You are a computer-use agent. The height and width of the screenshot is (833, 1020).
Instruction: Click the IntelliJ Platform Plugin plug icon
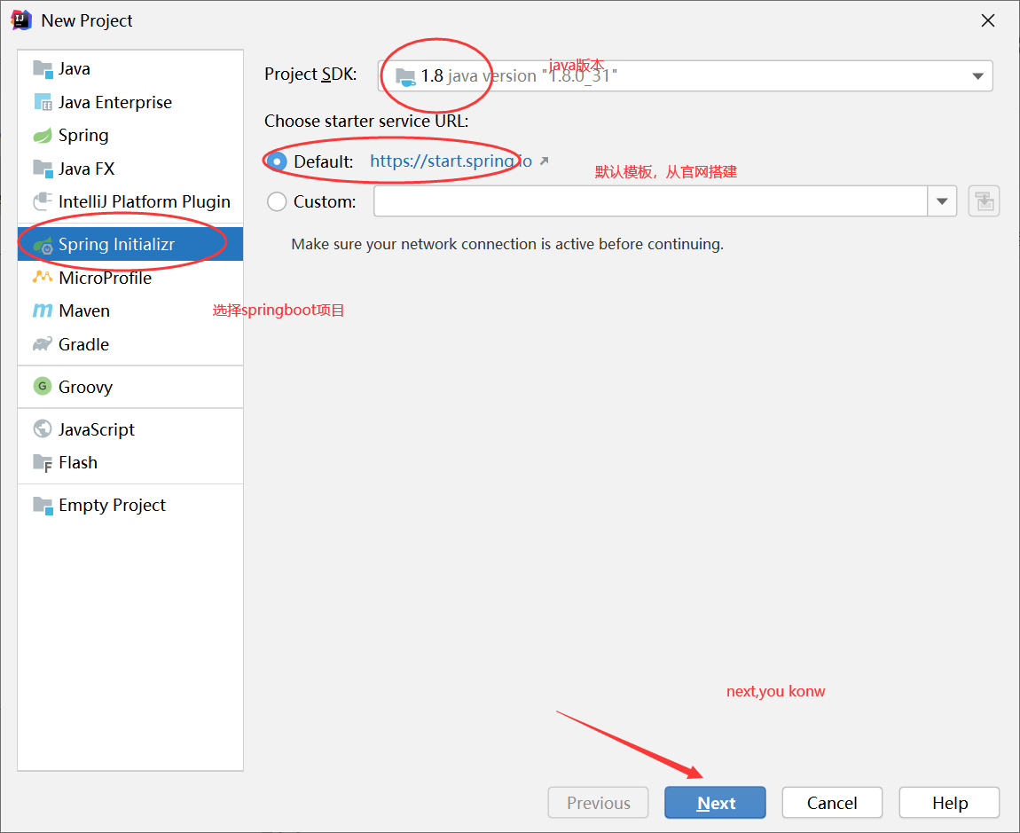click(x=43, y=201)
